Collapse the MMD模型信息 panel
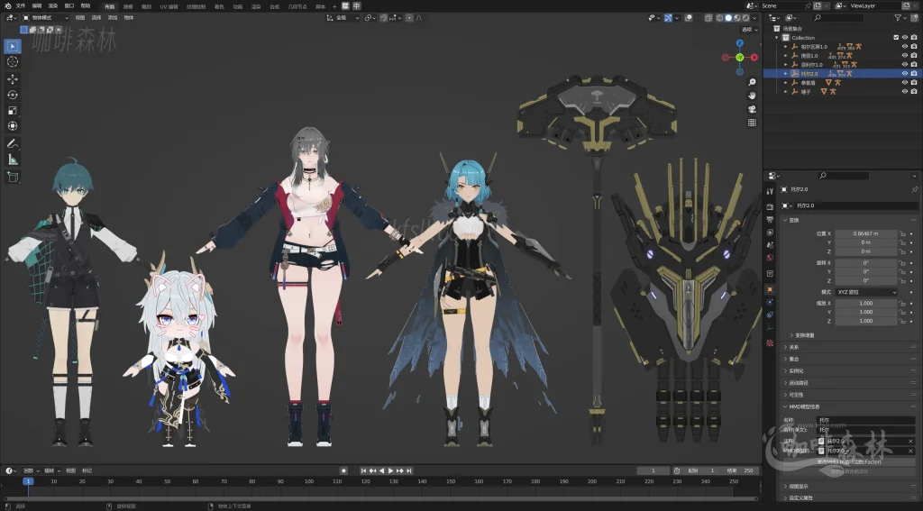The height and width of the screenshot is (511, 923). [x=849, y=406]
